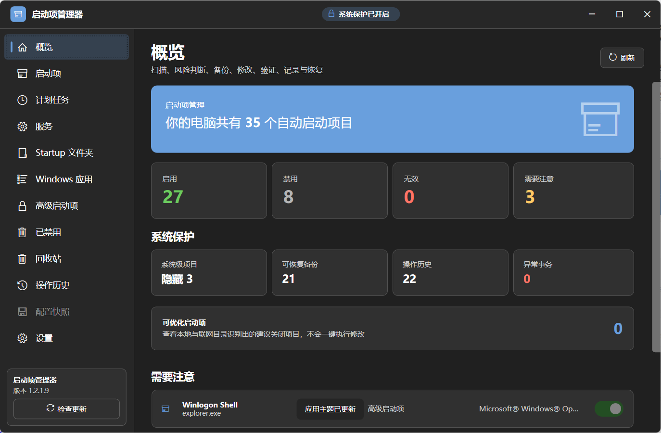661x433 pixels.
Task: Click the 应用主题已更新 notification
Action: (330, 409)
